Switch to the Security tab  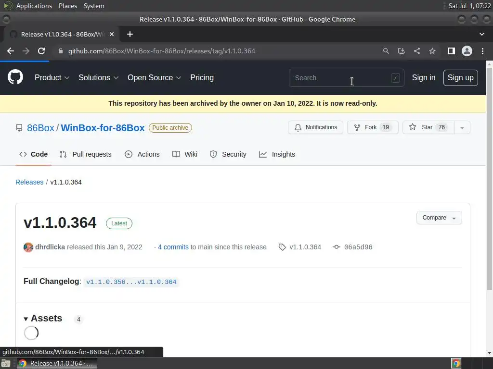pyautogui.click(x=228, y=154)
